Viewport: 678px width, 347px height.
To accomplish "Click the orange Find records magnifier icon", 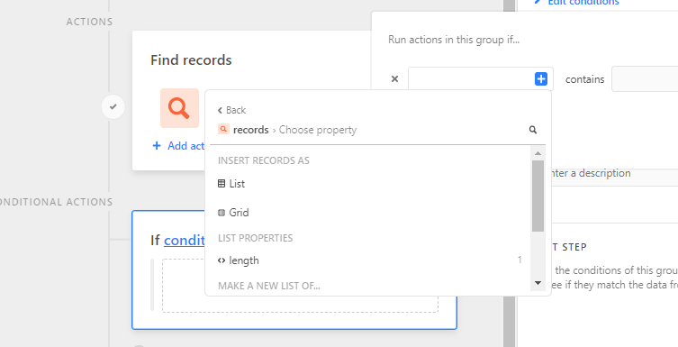I will coord(179,108).
